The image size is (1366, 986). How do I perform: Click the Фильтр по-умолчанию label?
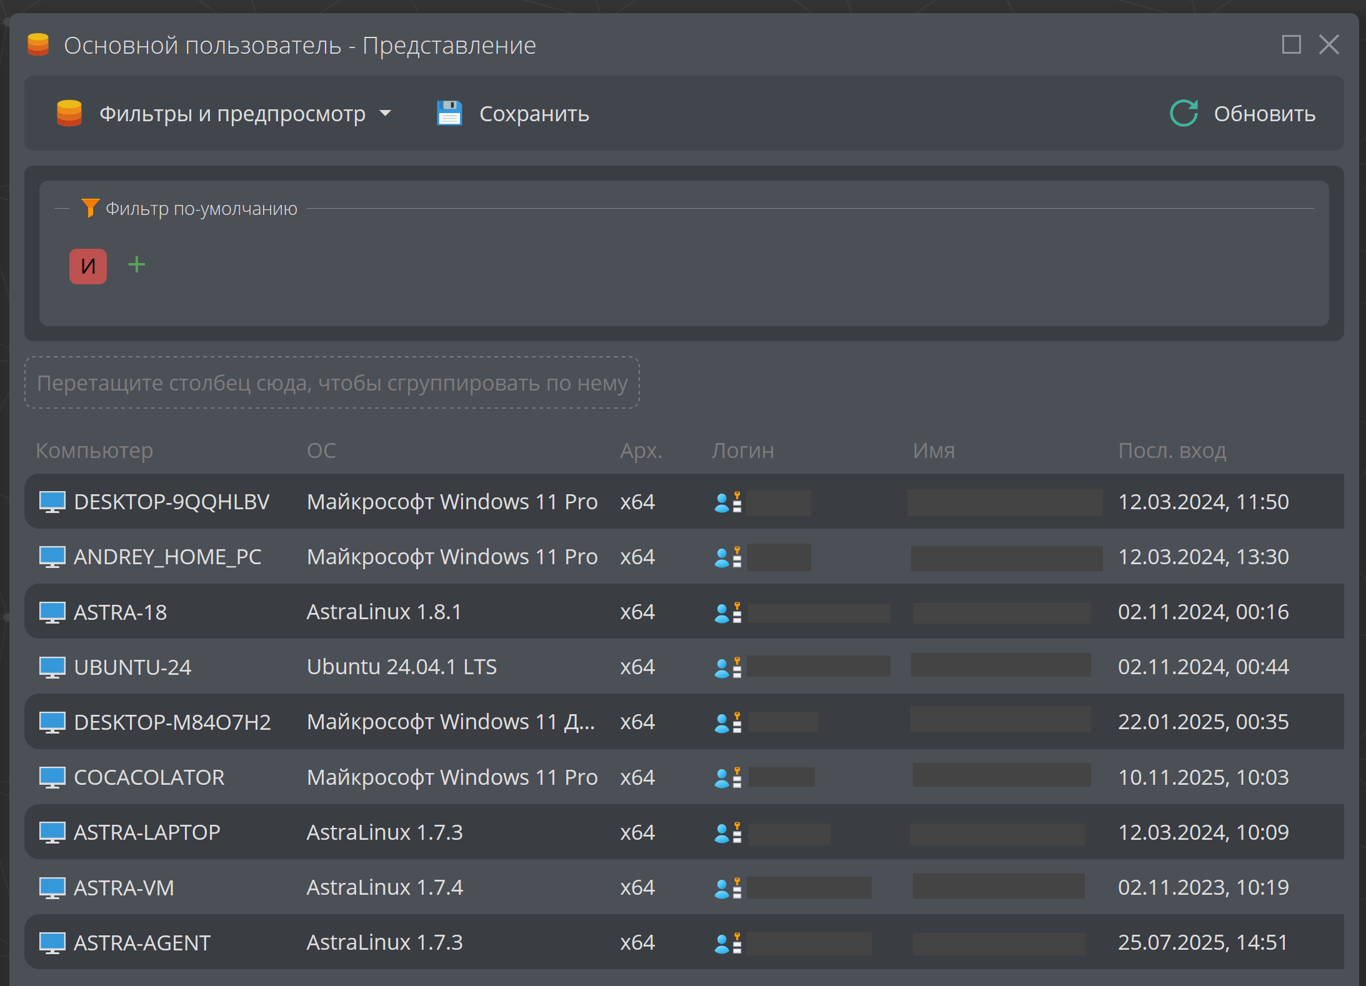coord(201,209)
